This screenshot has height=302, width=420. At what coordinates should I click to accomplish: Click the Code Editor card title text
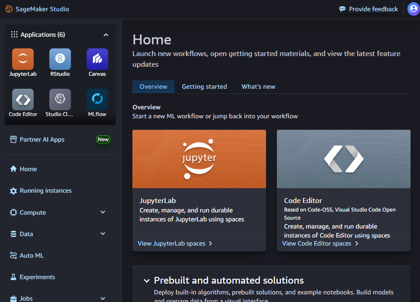pyautogui.click(x=303, y=200)
